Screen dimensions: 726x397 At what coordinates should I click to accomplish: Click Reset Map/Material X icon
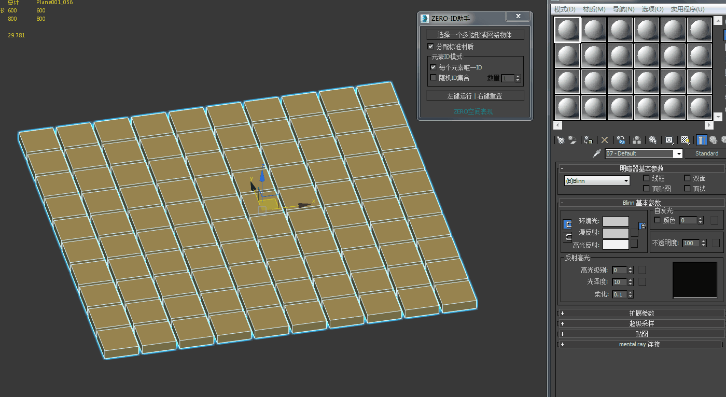click(x=604, y=140)
